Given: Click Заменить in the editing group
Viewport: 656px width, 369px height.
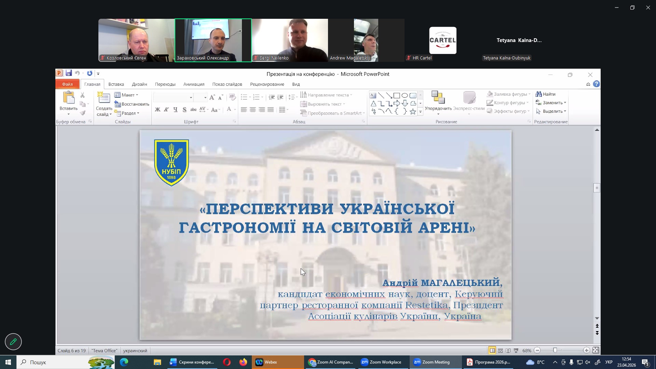Looking at the screenshot, I should (x=552, y=102).
